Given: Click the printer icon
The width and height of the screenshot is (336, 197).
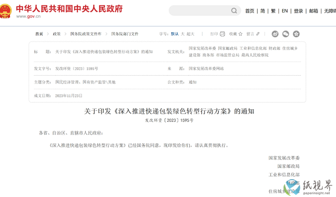Looking at the screenshot, I should [222, 34].
